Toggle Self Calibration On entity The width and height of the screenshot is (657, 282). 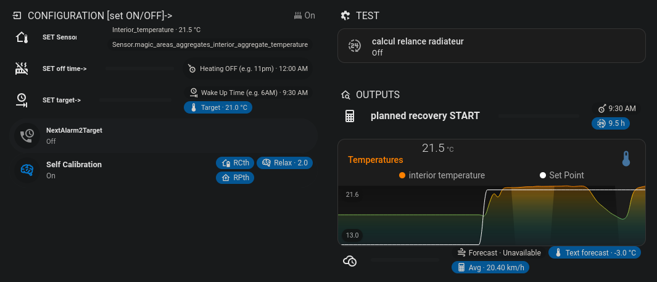click(x=74, y=170)
